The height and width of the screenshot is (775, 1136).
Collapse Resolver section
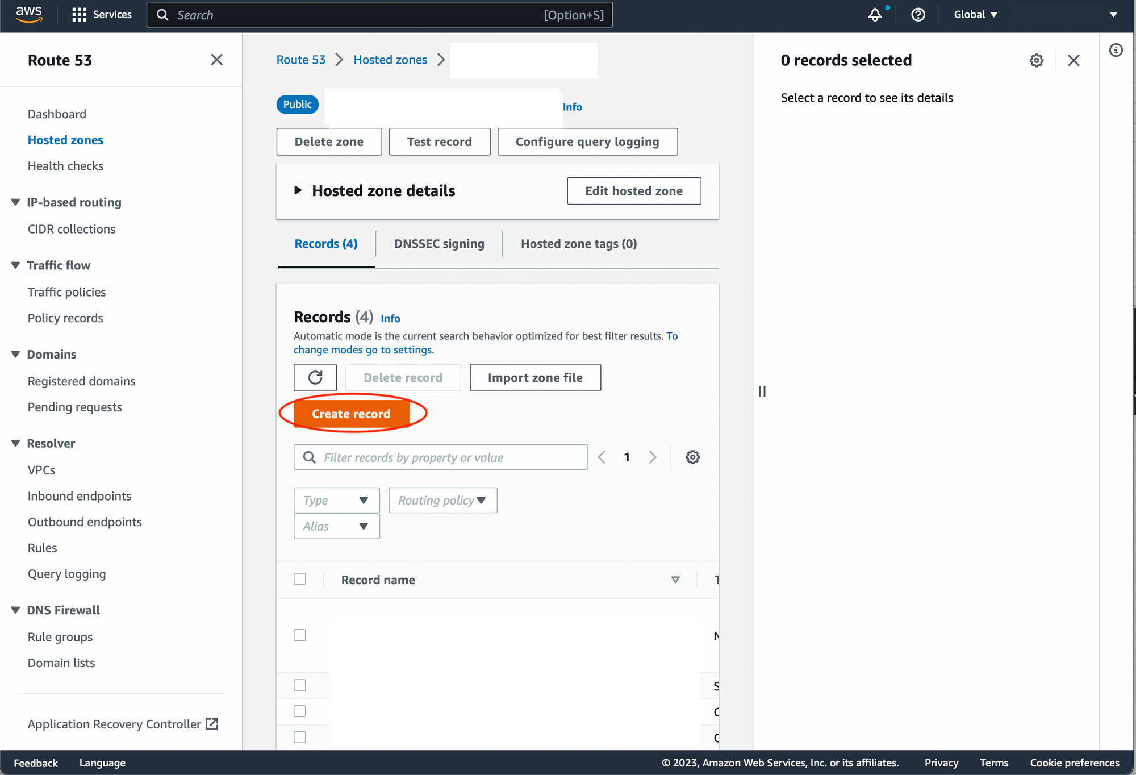(16, 443)
